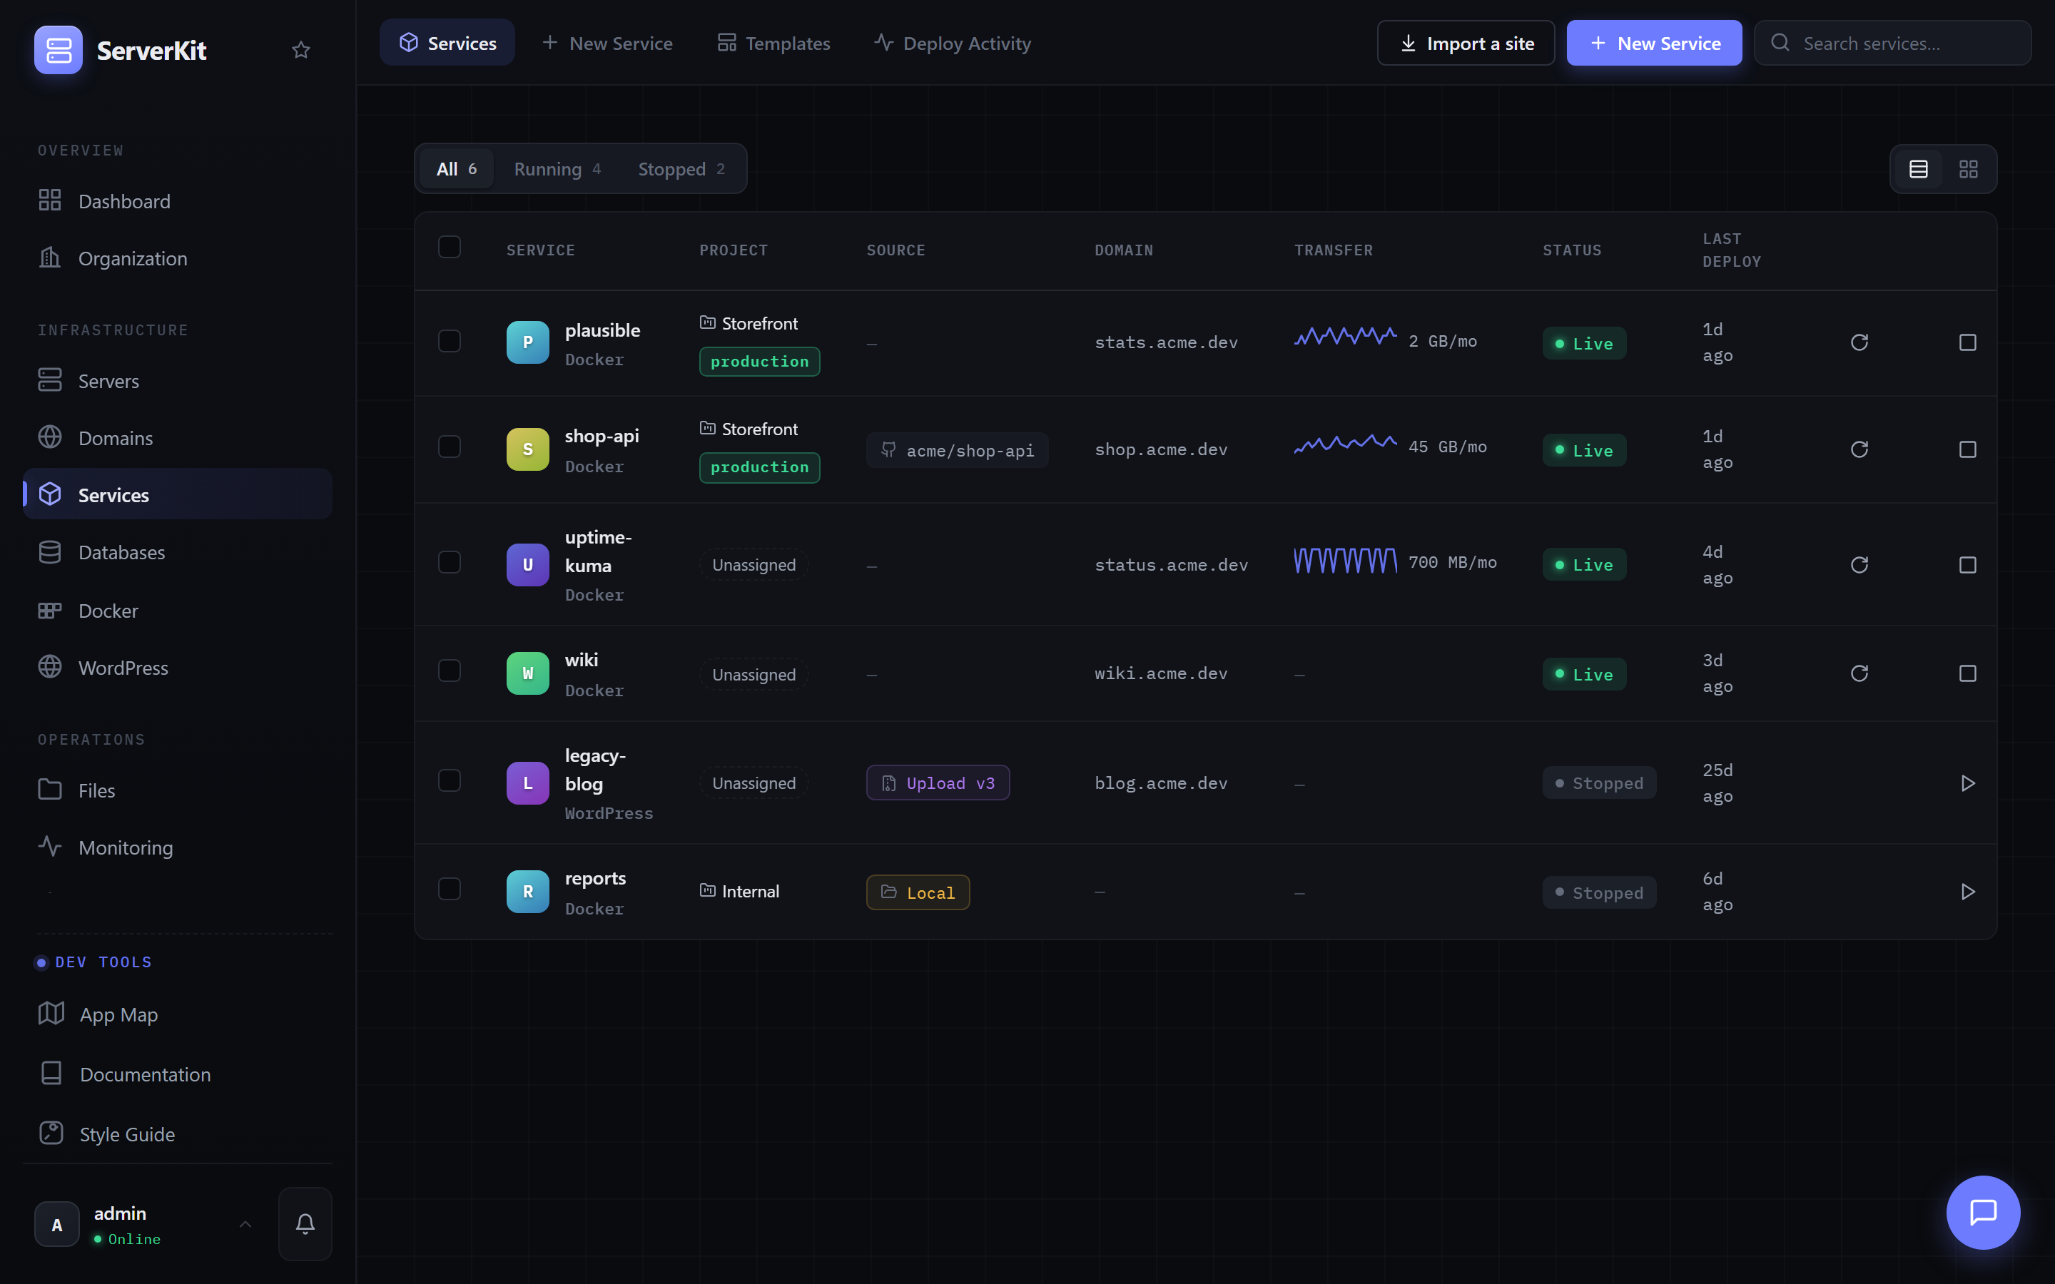Image resolution: width=2055 pixels, height=1284 pixels.
Task: Click the Local source badge on reports
Action: tap(918, 892)
